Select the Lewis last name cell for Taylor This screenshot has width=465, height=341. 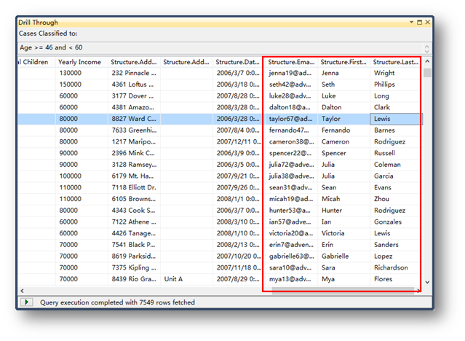pos(395,119)
